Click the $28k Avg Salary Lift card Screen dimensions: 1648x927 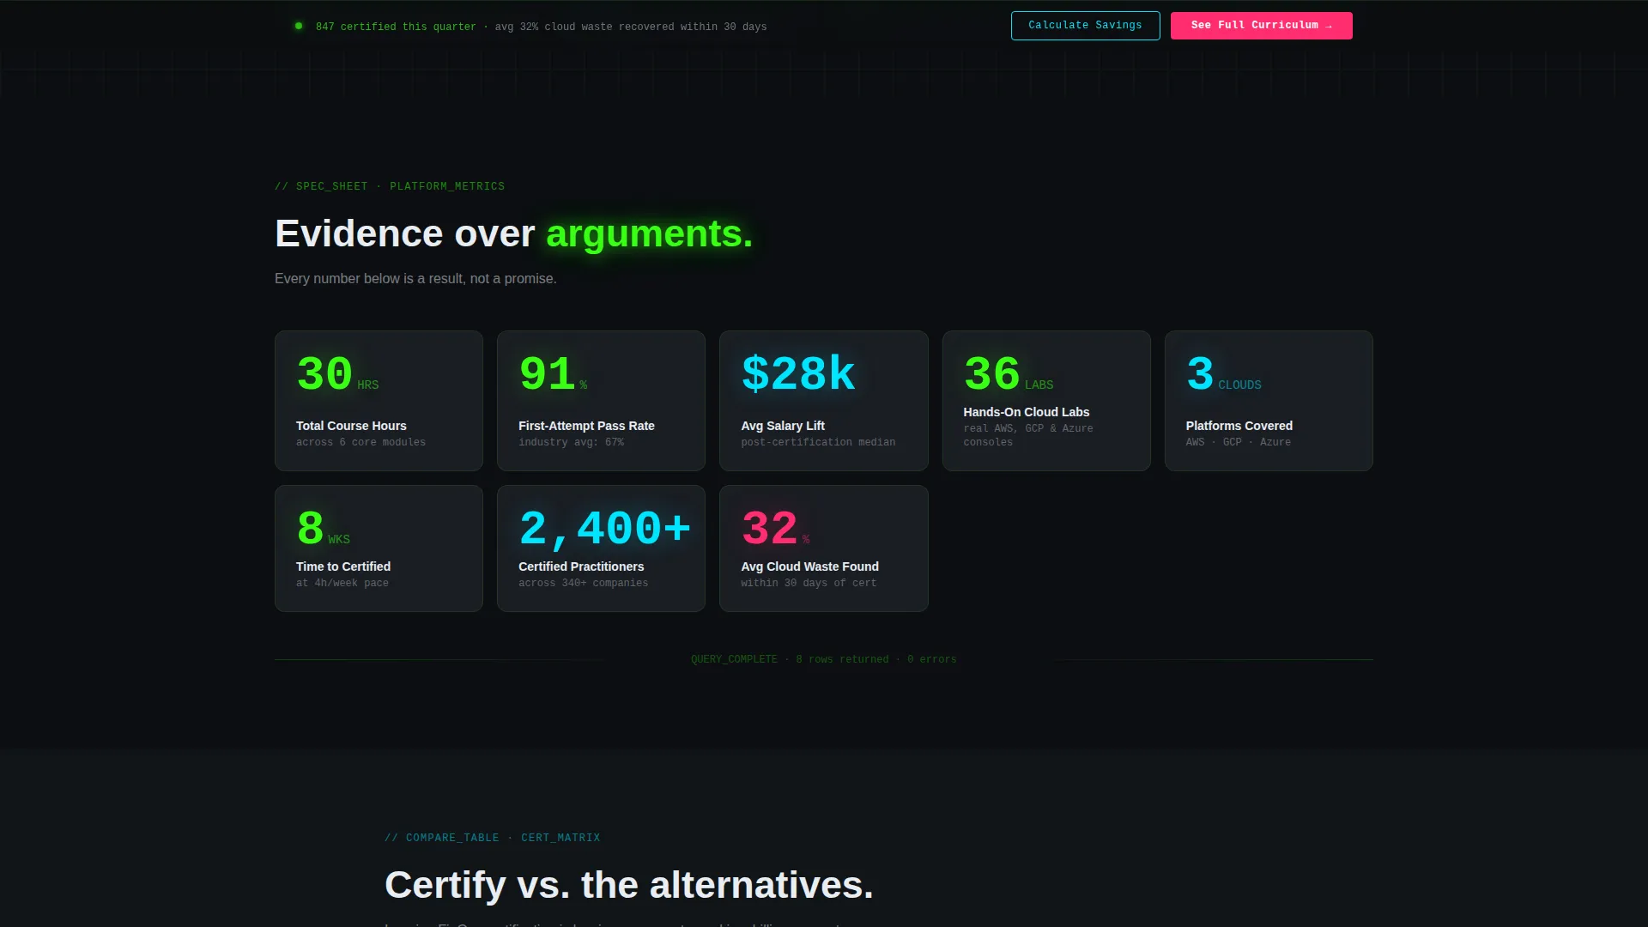pos(824,401)
